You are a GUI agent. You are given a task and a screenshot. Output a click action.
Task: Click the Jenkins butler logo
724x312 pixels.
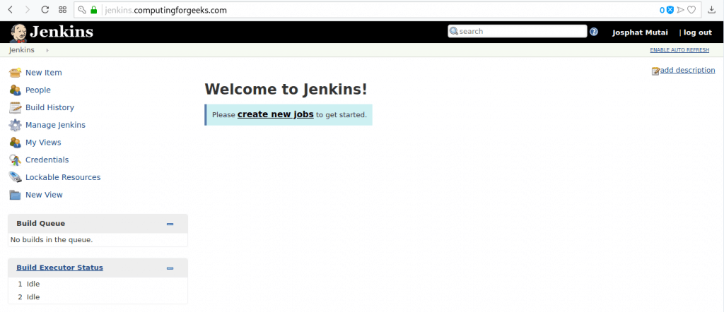click(18, 32)
